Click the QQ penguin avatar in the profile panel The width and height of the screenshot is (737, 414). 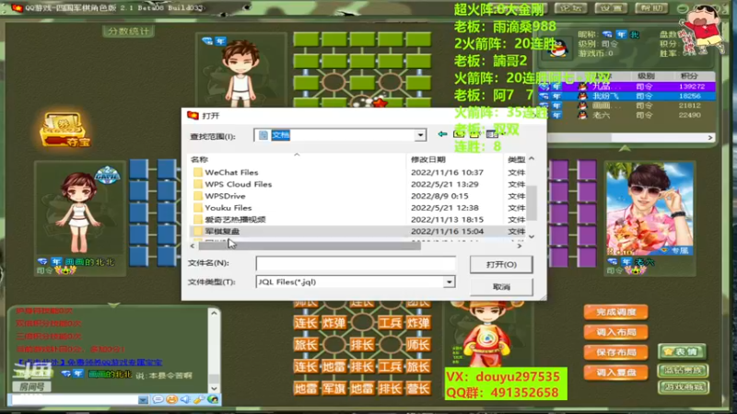pos(558,49)
